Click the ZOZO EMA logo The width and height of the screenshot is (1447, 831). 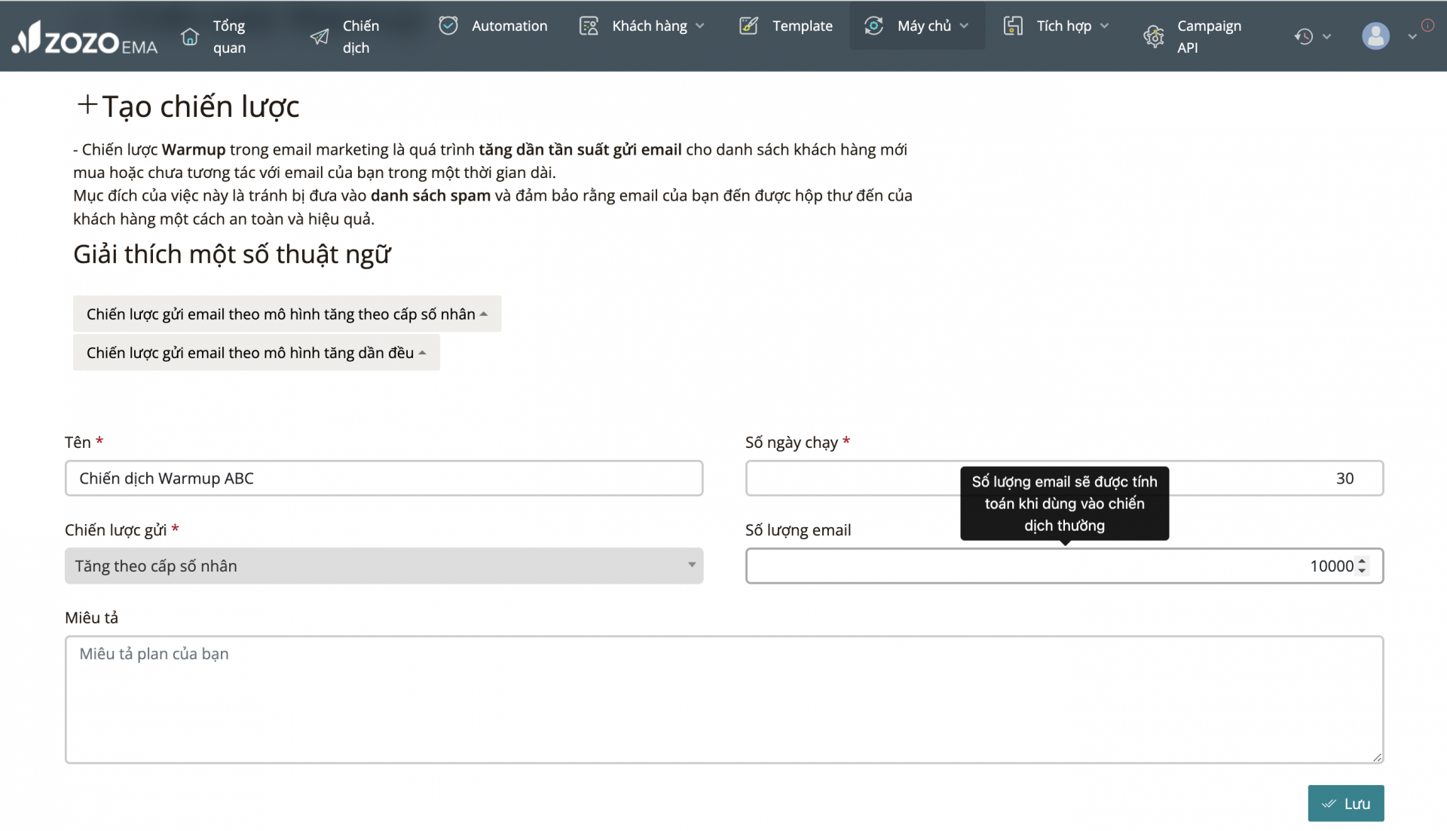(x=84, y=37)
